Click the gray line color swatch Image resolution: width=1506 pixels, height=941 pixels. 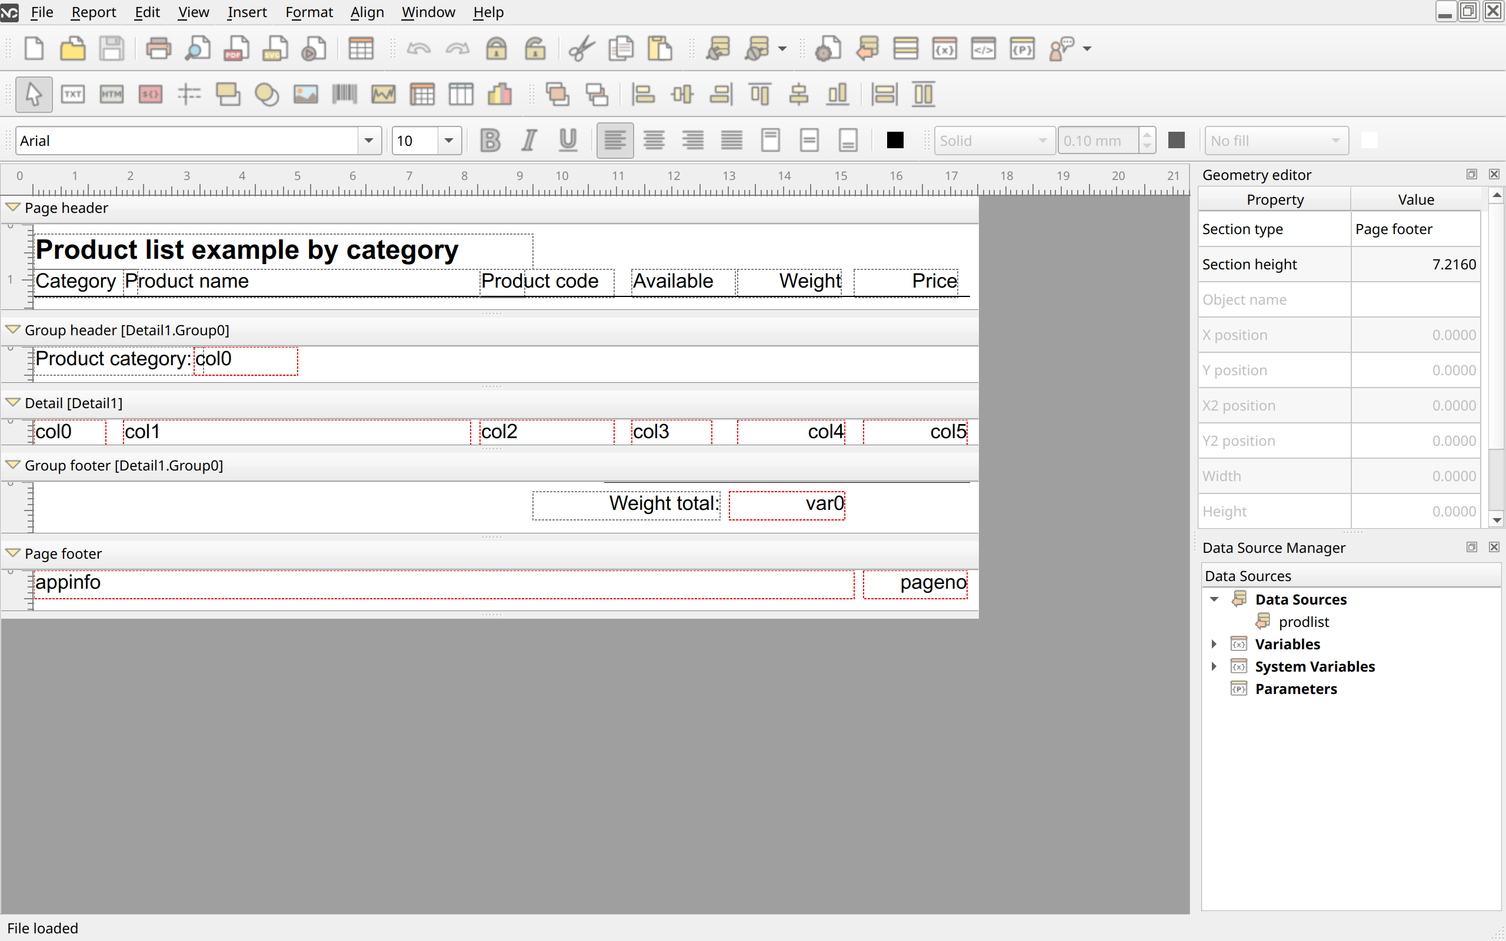click(1176, 141)
